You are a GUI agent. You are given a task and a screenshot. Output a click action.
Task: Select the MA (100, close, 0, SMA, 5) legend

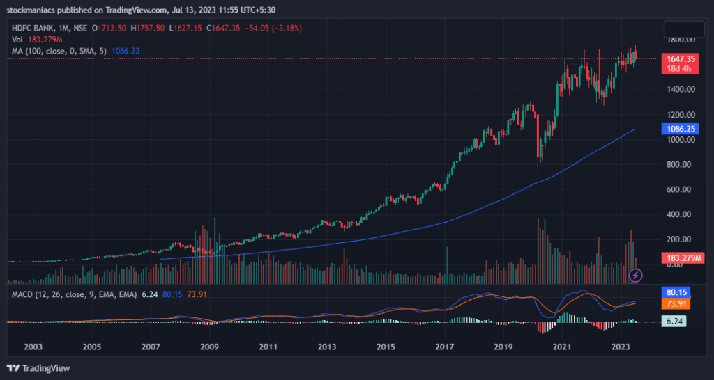point(59,51)
